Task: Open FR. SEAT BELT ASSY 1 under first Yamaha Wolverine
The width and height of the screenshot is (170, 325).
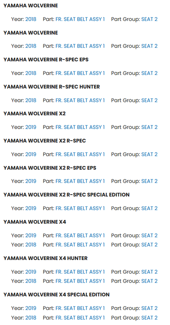Action: pos(80,19)
